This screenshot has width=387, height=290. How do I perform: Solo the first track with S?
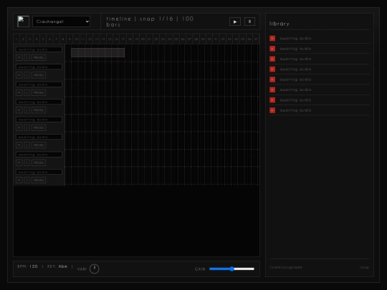click(x=27, y=58)
